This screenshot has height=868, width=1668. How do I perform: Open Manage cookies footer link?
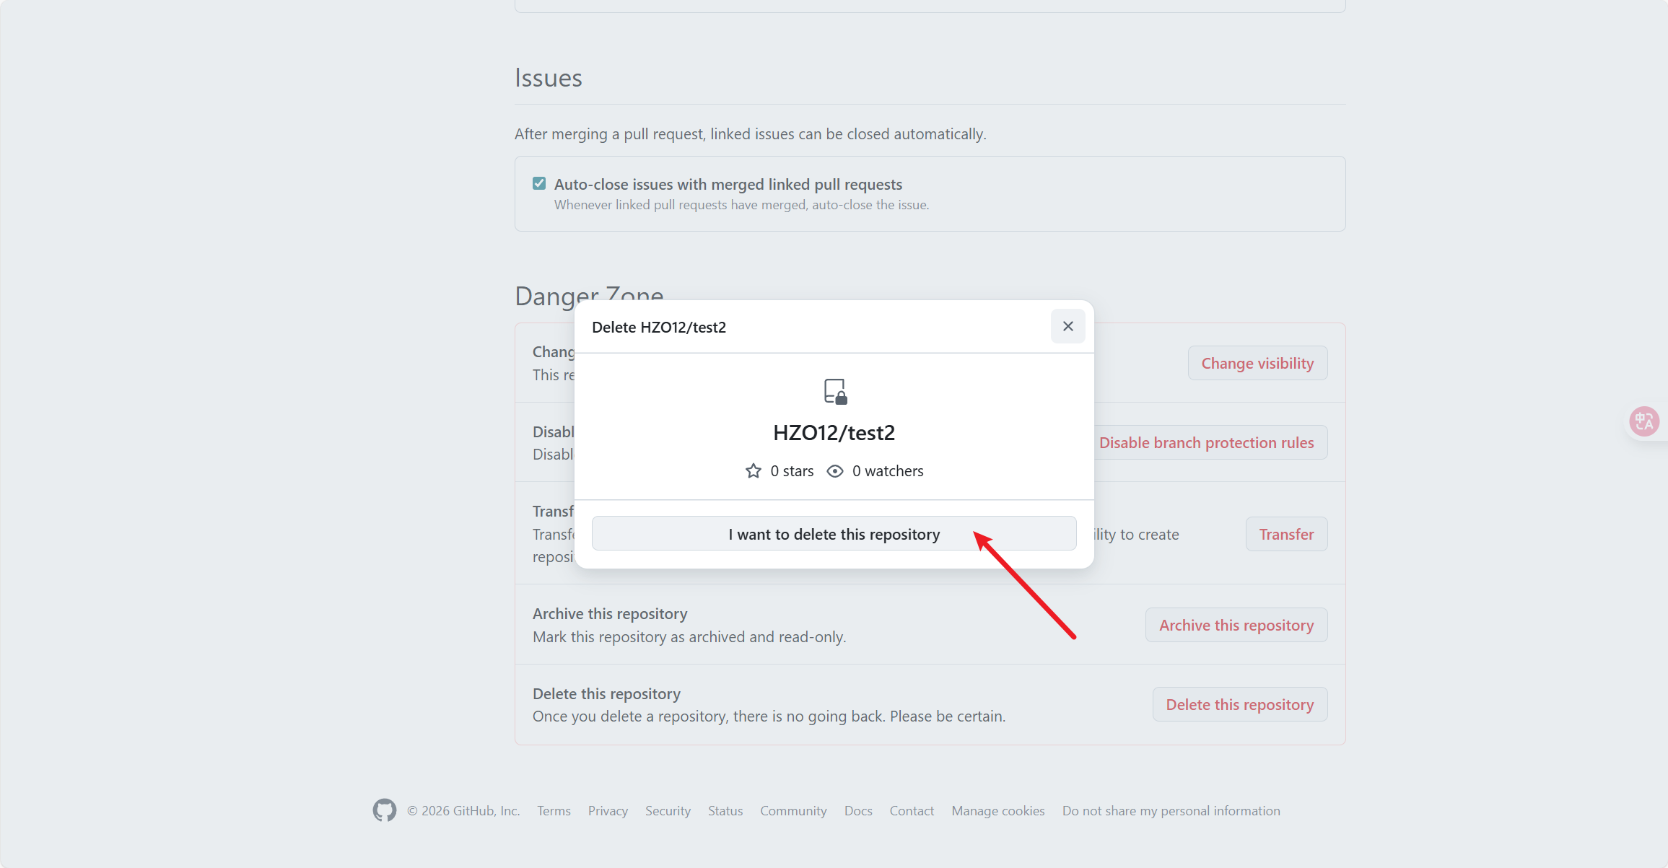pyautogui.click(x=998, y=810)
